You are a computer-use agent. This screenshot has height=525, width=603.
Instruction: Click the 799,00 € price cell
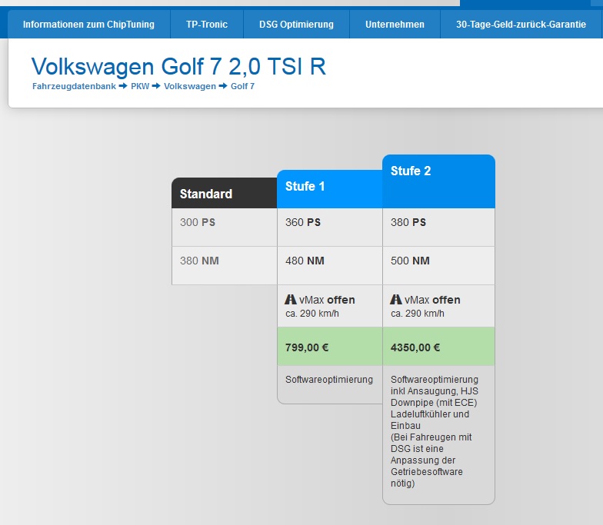coord(329,347)
